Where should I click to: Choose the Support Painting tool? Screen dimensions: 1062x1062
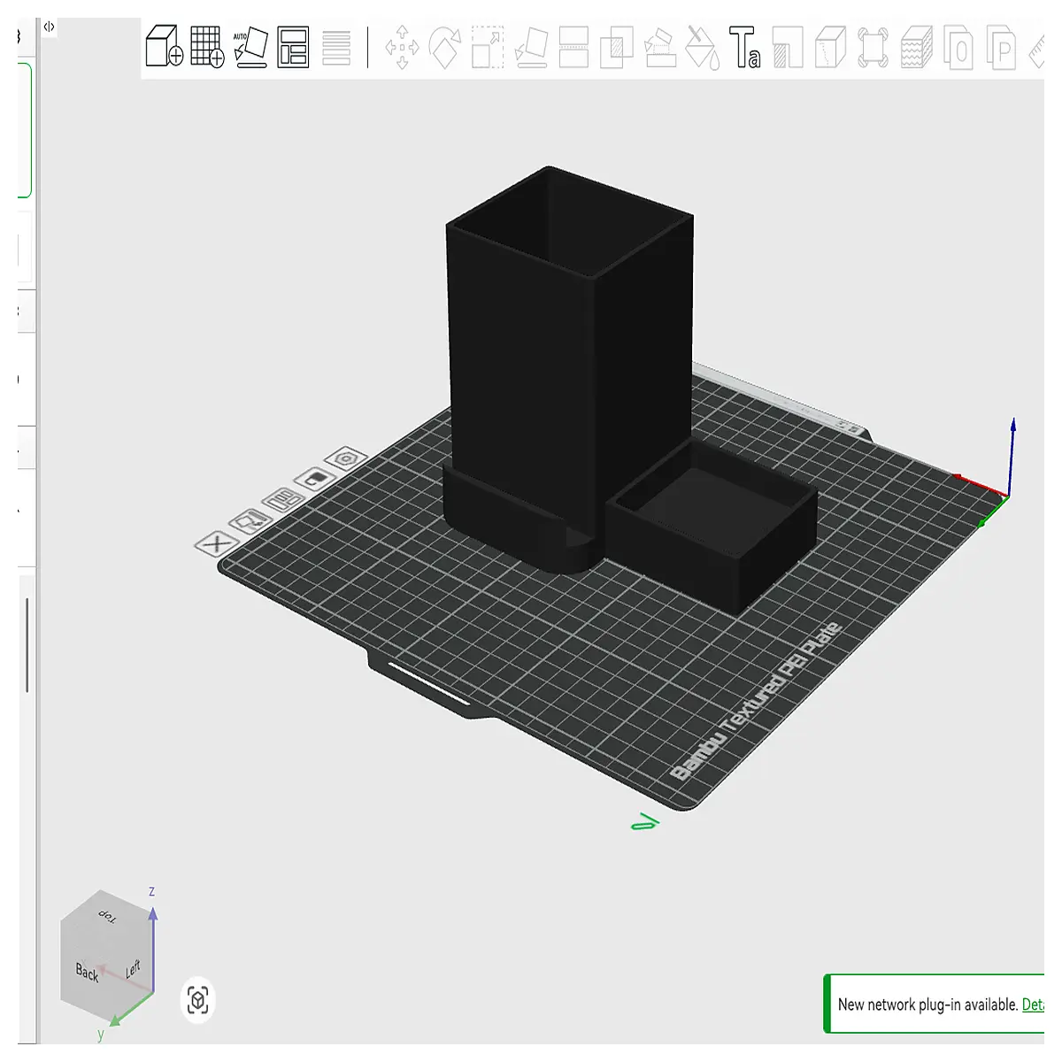[660, 48]
